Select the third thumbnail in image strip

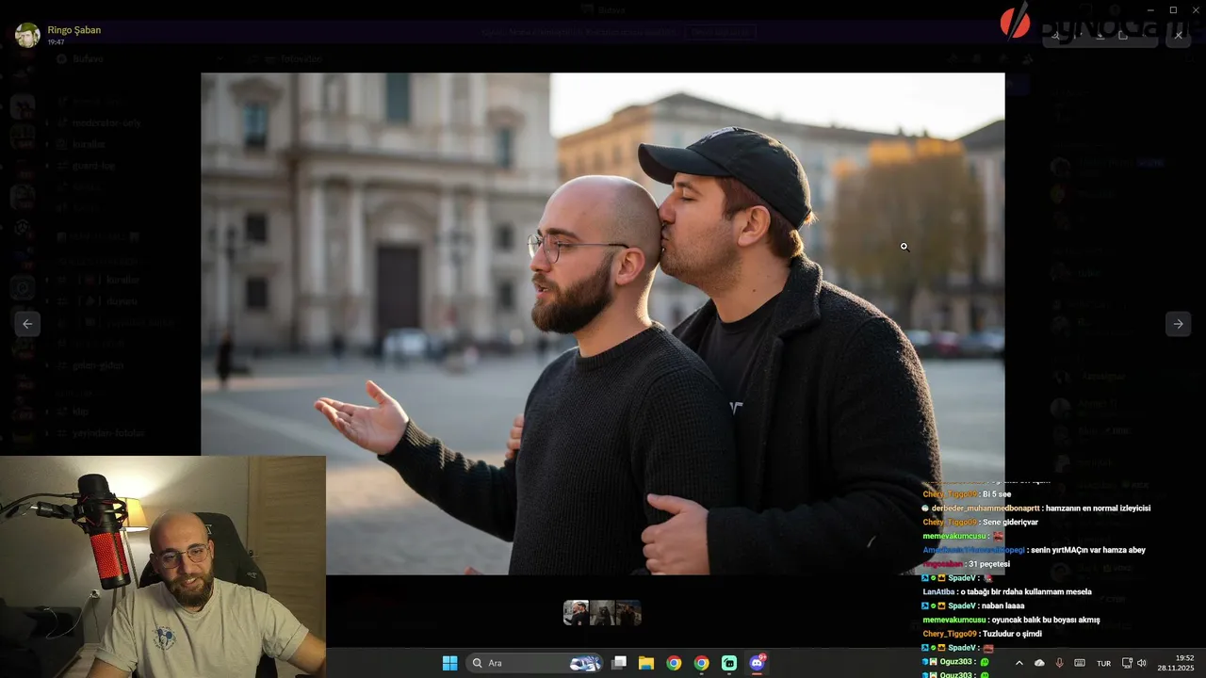click(628, 613)
